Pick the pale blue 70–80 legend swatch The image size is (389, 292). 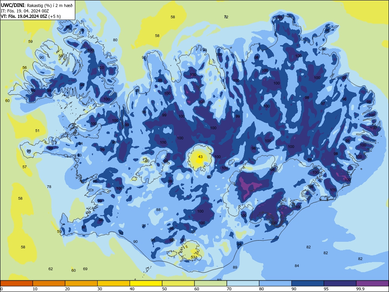(243, 283)
